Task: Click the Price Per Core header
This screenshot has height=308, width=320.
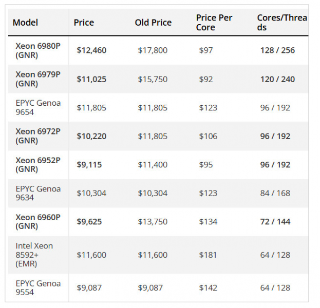Action: (214, 22)
